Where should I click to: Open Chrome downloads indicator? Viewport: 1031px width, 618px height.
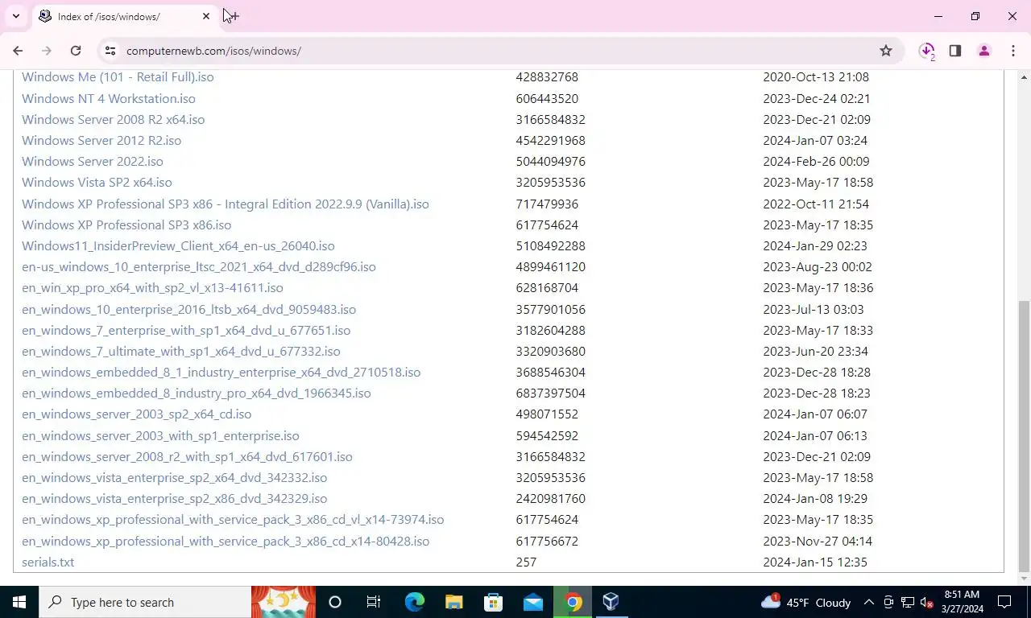[x=926, y=51]
